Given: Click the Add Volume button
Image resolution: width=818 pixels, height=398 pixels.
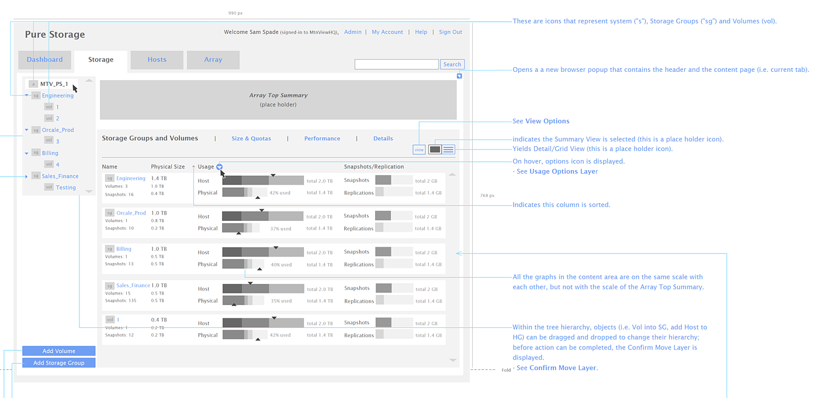Looking at the screenshot, I should click(x=59, y=351).
